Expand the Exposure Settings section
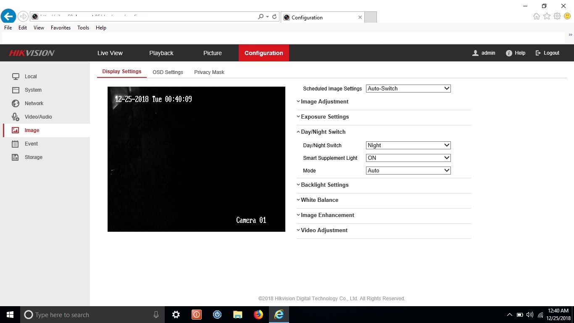This screenshot has height=323, width=574. 324,117
